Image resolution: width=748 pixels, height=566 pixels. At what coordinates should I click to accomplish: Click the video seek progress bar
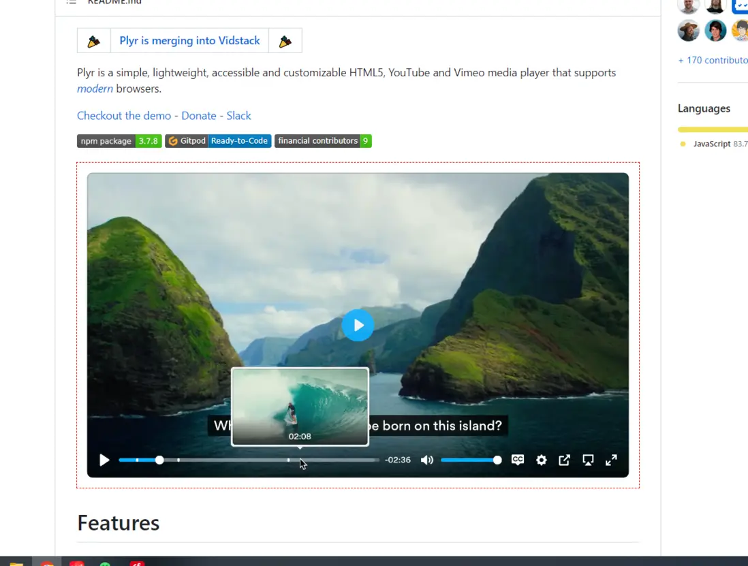tap(249, 460)
